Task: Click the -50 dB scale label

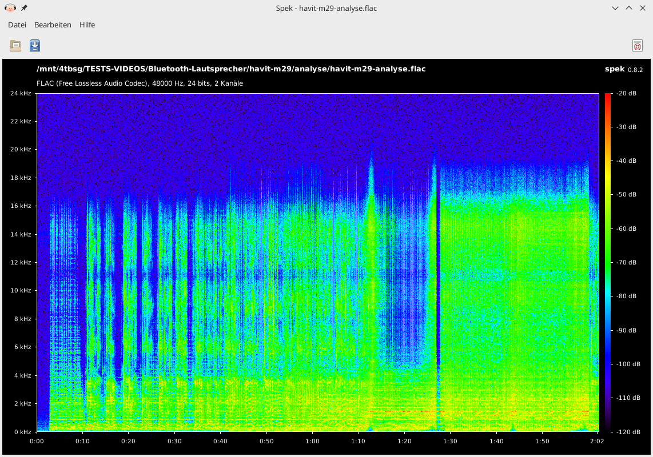Action: point(626,194)
